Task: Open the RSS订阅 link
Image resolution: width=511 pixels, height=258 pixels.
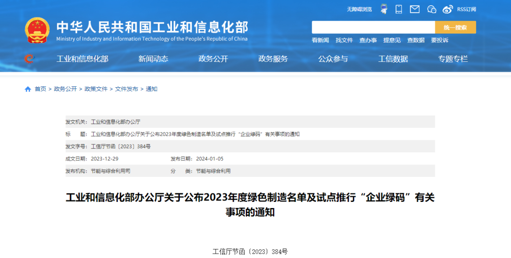Action: (x=467, y=9)
